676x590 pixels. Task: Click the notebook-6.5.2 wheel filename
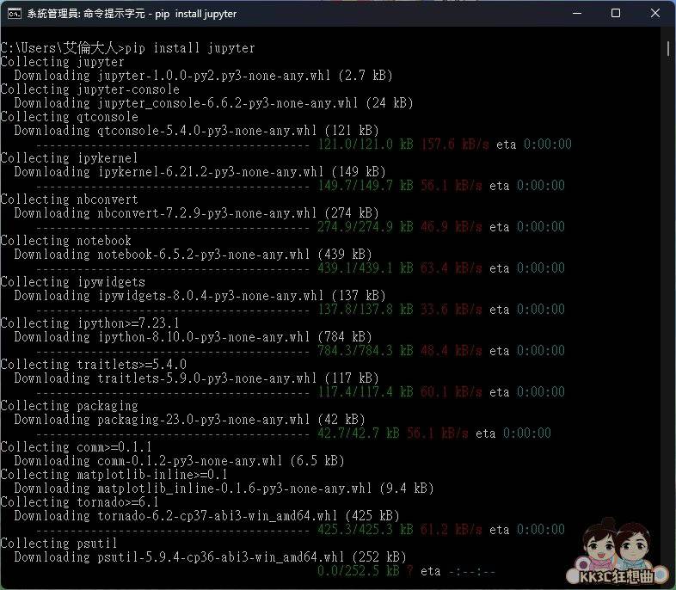pos(200,255)
